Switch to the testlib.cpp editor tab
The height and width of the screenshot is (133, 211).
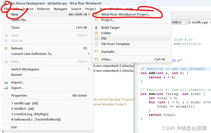(x=199, y=22)
